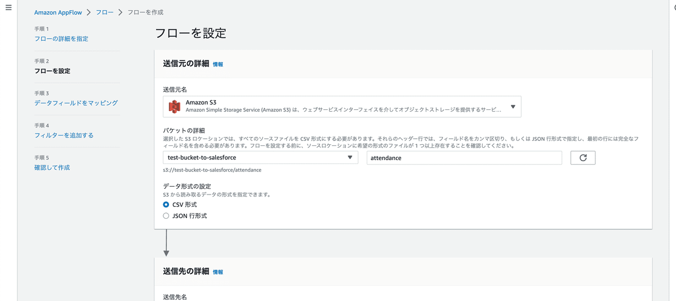
Task: Click the Amazon S3 service icon
Action: click(x=174, y=106)
